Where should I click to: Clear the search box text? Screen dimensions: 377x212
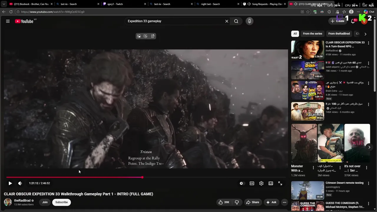(x=227, y=21)
